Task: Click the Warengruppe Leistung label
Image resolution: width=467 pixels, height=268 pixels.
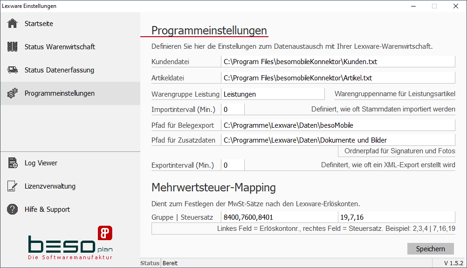Action: pos(185,94)
